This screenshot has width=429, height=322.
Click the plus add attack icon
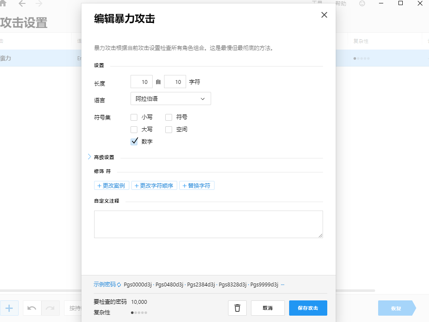[x=9, y=308]
